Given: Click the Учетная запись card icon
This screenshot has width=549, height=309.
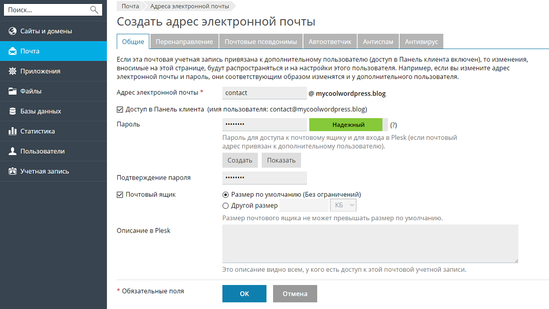Looking at the screenshot, I should click(x=13, y=172).
